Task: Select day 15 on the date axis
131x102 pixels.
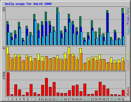Action: pyautogui.click(x=61, y=99)
